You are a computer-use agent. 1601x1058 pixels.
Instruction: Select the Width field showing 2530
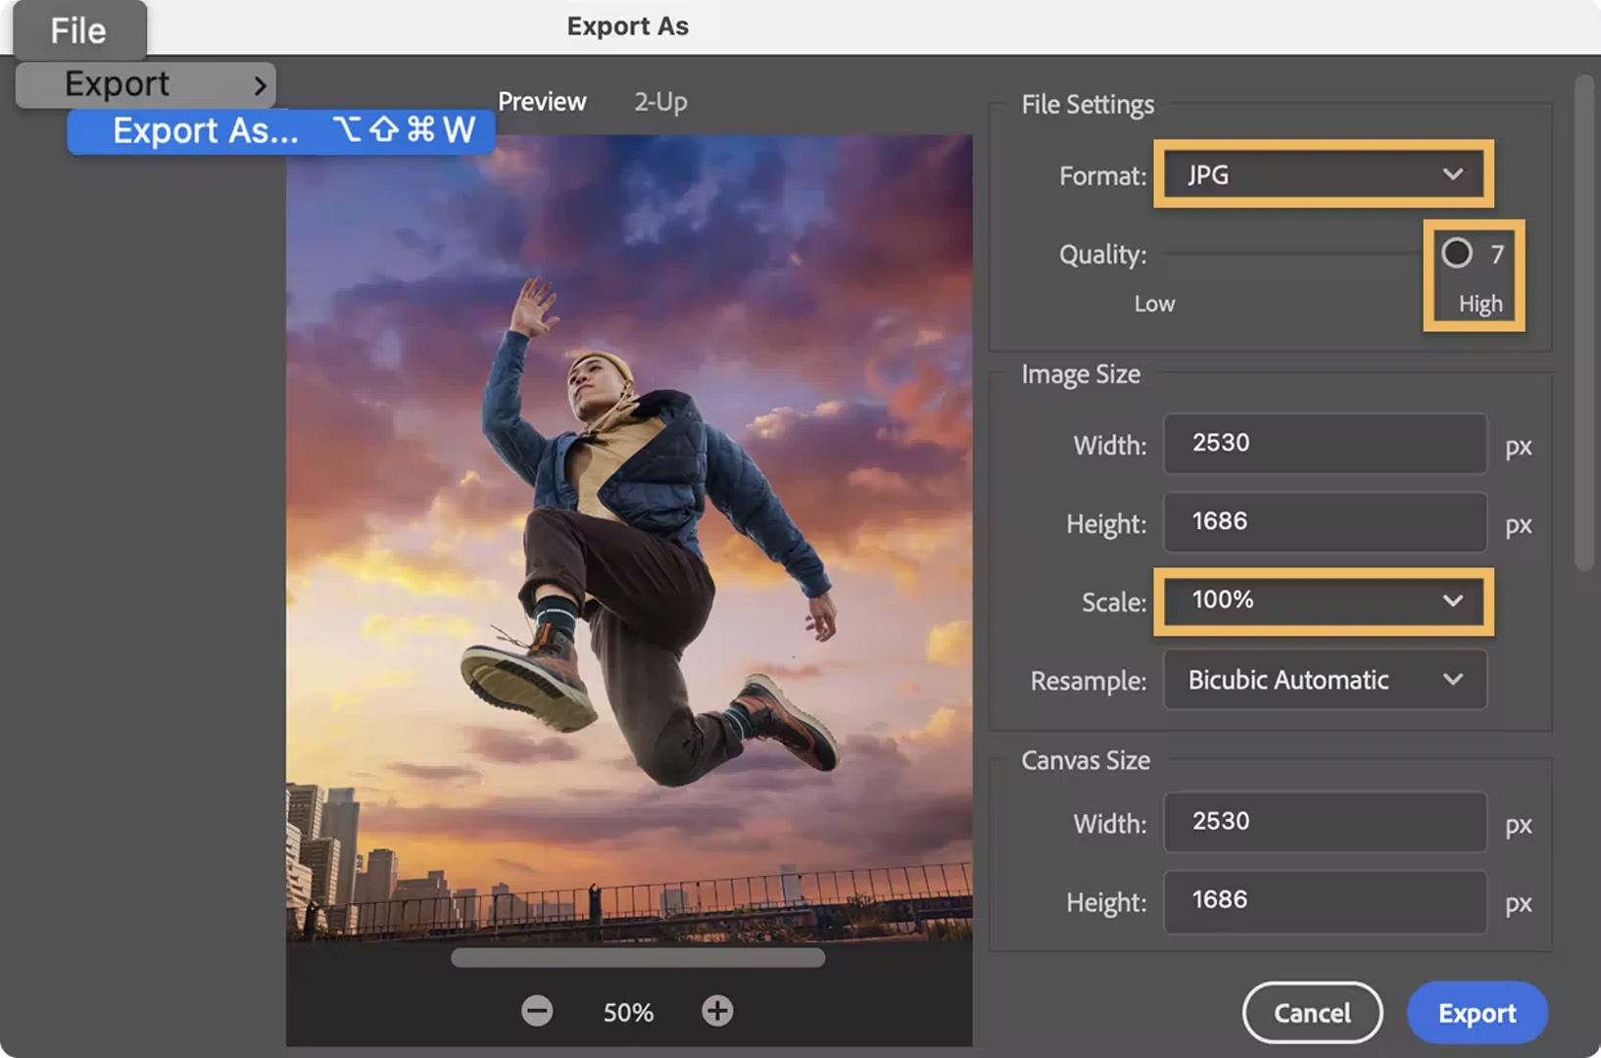pos(1324,444)
